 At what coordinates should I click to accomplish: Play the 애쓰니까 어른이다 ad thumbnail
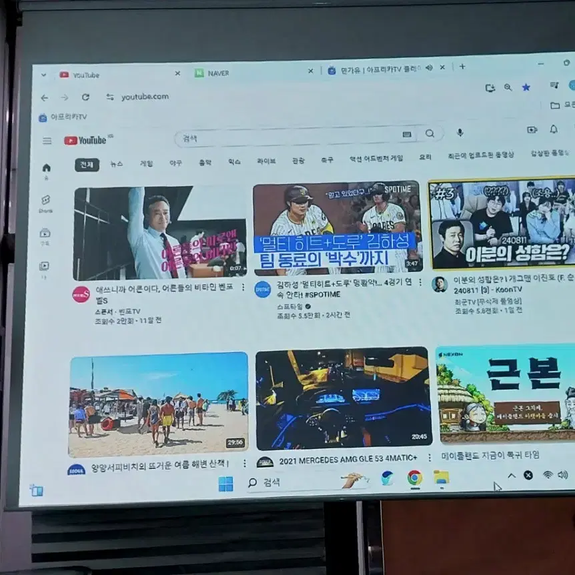pyautogui.click(x=160, y=233)
